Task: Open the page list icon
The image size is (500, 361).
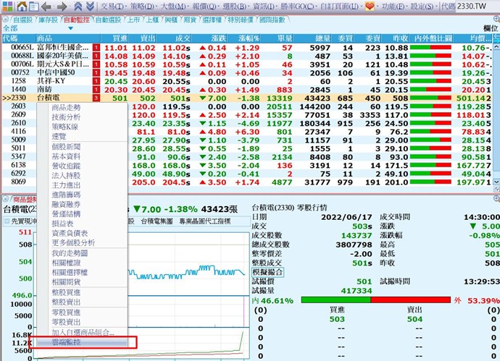Action: pos(34,7)
